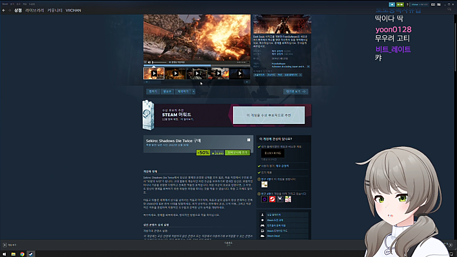Open the VIICHAN profile tab
Viewport: 457px width, 257px height.
coord(73,10)
